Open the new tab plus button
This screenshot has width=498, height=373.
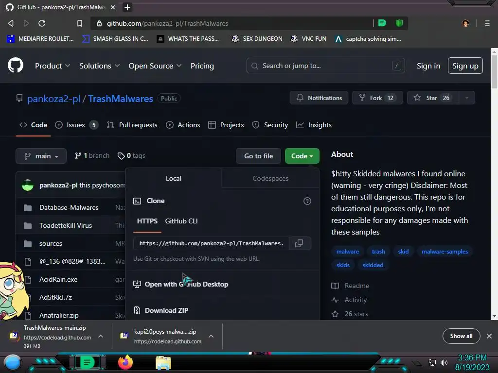127,7
